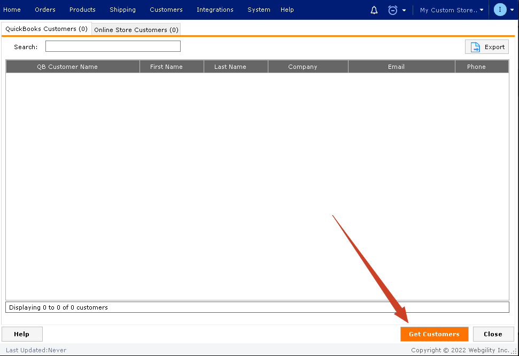Open the Integrations menu
The height and width of the screenshot is (356, 519).
coord(215,10)
